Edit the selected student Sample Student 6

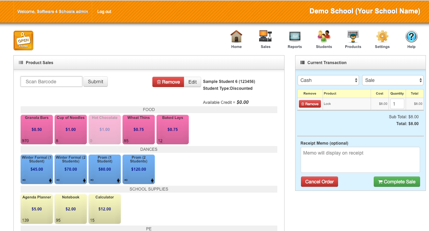click(x=192, y=82)
